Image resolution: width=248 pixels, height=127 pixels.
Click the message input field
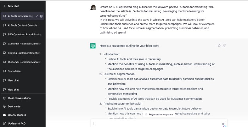point(157,124)
